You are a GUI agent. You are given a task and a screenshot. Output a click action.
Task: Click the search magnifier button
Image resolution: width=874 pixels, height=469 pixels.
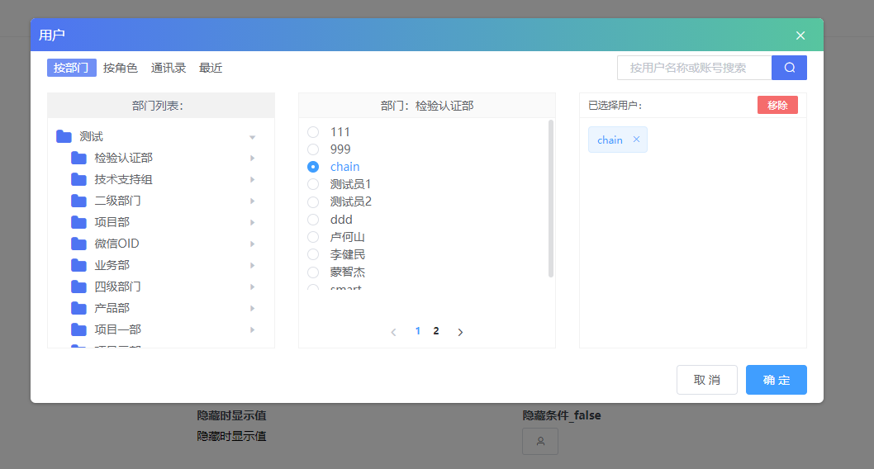pos(789,68)
